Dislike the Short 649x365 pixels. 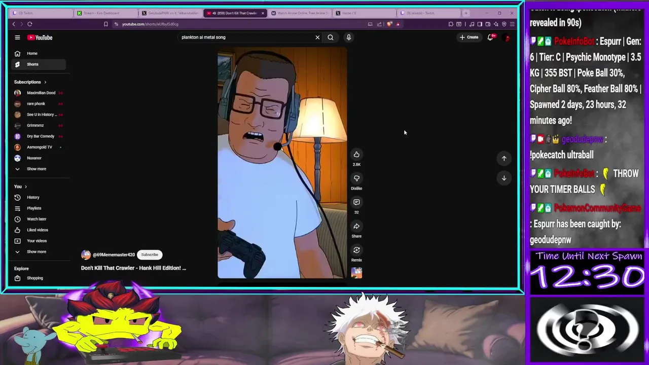(x=356, y=178)
